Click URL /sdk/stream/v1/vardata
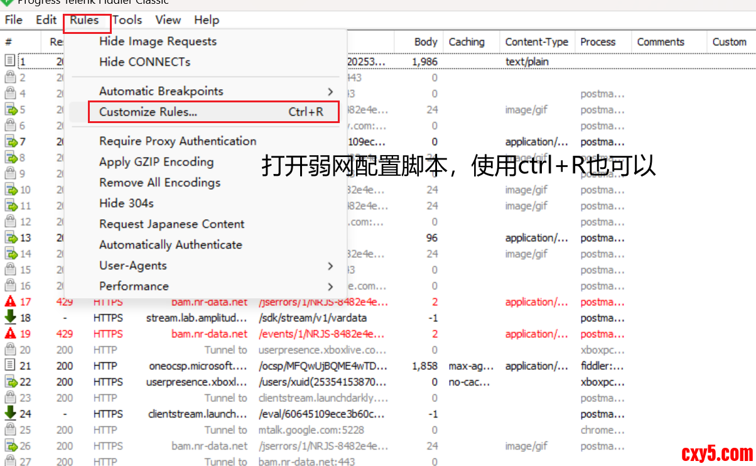 [313, 318]
